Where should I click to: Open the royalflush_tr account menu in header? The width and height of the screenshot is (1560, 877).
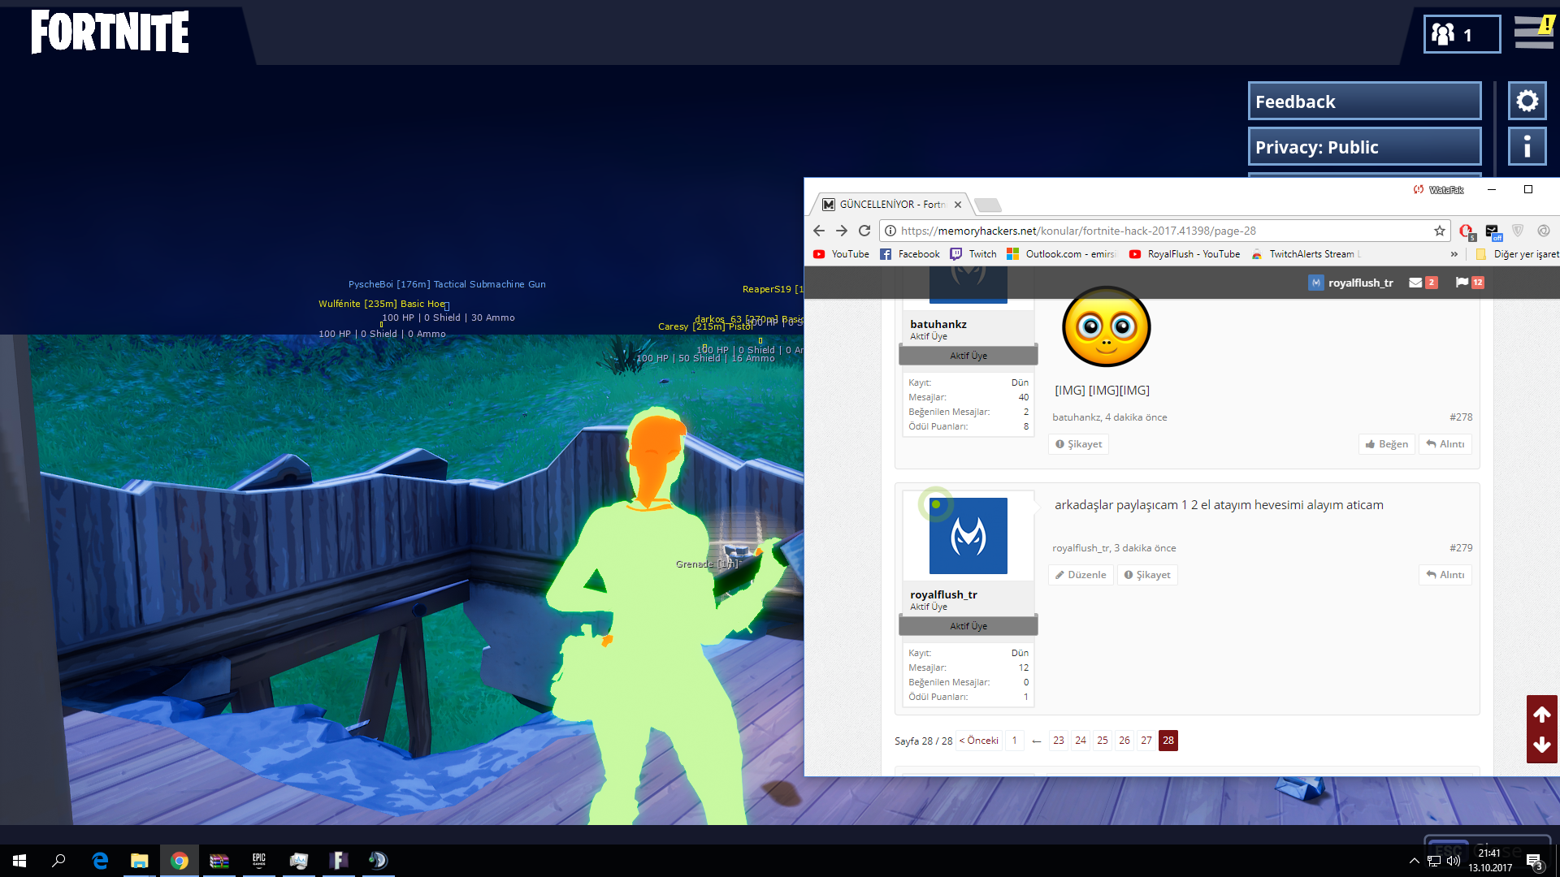coord(1351,283)
